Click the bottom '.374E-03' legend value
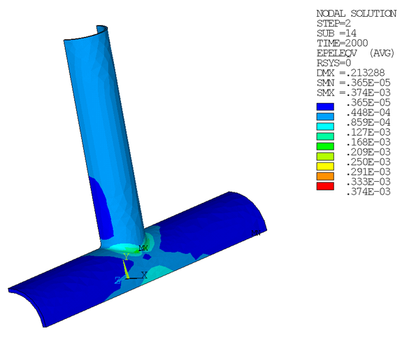The height and width of the screenshot is (340, 402). click(x=368, y=192)
